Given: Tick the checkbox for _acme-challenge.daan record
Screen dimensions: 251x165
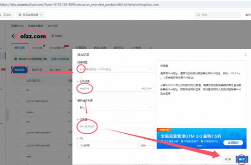Looking at the screenshot, I should [x=18, y=132].
